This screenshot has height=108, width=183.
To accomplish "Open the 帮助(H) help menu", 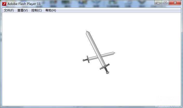I will pyautogui.click(x=51, y=10).
